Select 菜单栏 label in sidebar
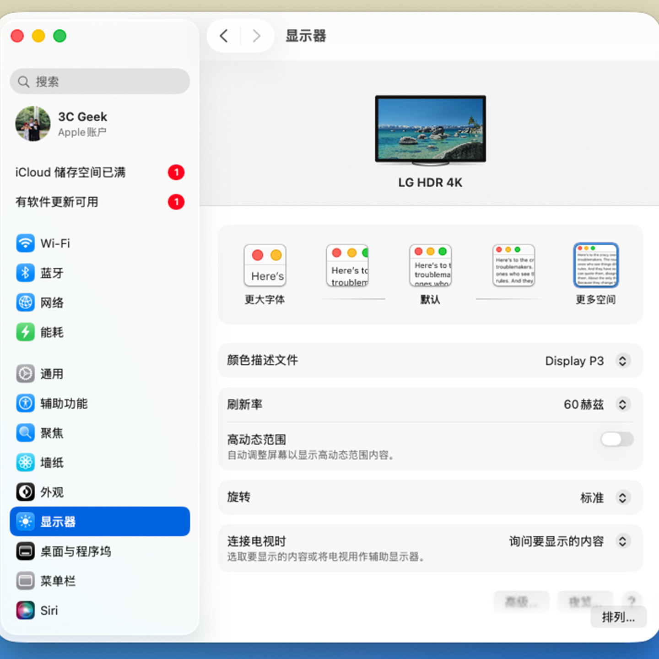 pyautogui.click(x=58, y=581)
